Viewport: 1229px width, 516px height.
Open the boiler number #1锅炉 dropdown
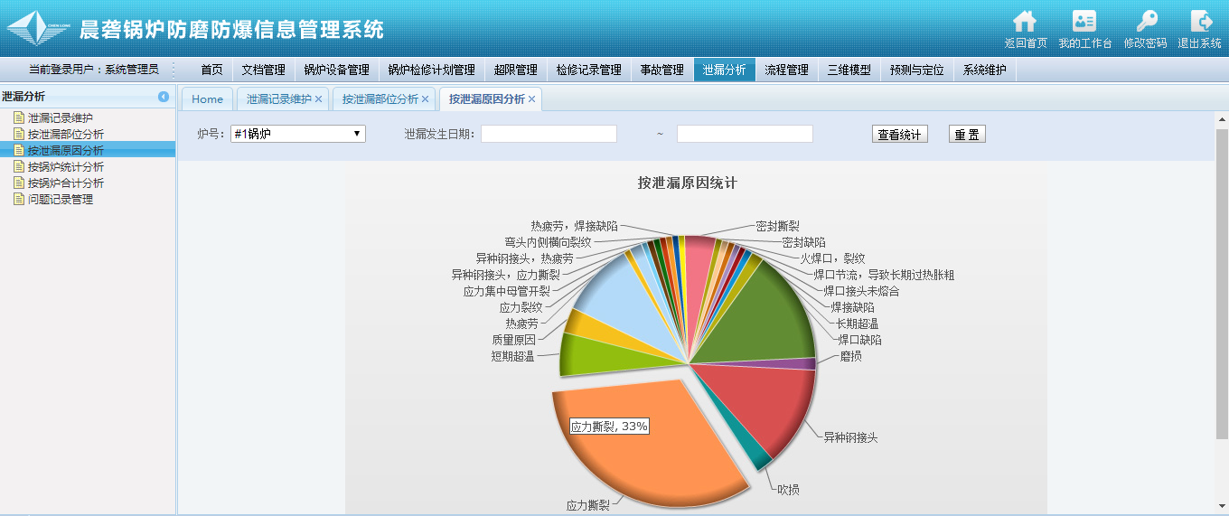tap(298, 134)
